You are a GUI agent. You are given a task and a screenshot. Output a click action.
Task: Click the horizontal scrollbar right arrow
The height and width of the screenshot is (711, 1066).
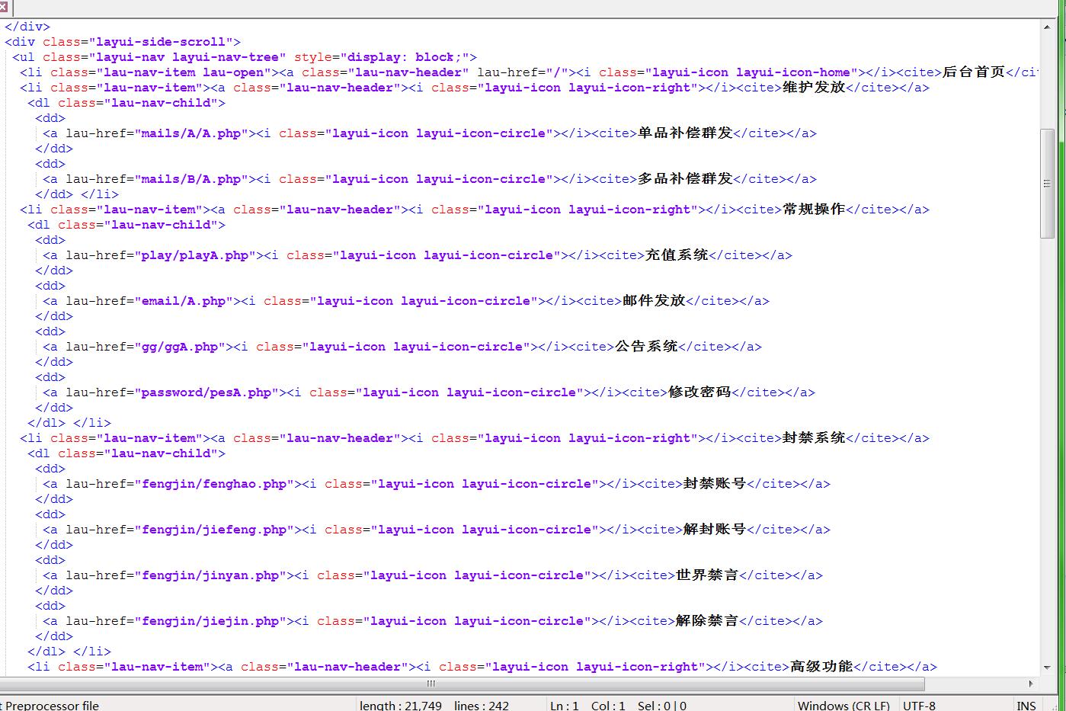pos(1031,684)
